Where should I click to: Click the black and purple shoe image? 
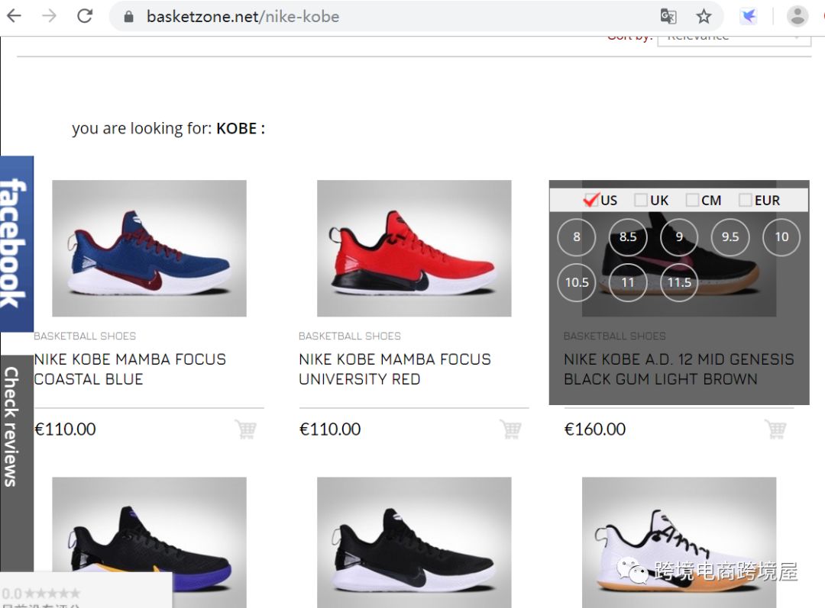click(x=149, y=542)
